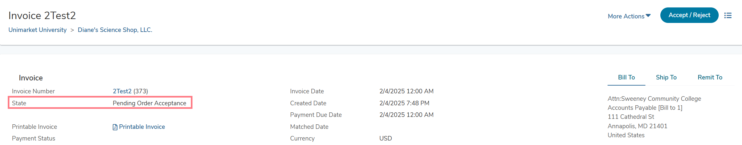Open the Unimarket University breadcrumb link

click(x=38, y=30)
